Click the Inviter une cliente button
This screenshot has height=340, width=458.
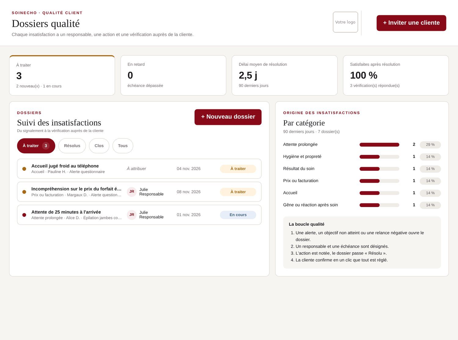tap(411, 23)
